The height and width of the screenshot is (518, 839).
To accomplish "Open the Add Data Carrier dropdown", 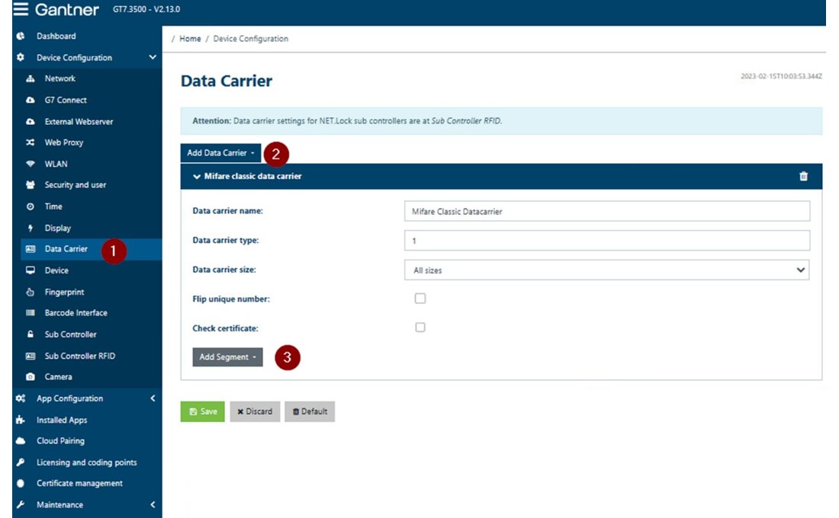I will 221,153.
